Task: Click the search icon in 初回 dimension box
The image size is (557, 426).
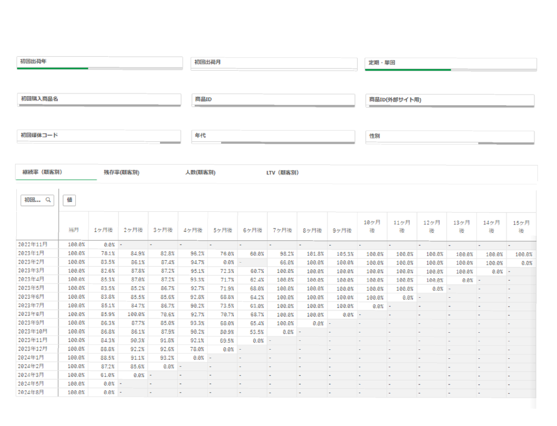Action: click(48, 200)
